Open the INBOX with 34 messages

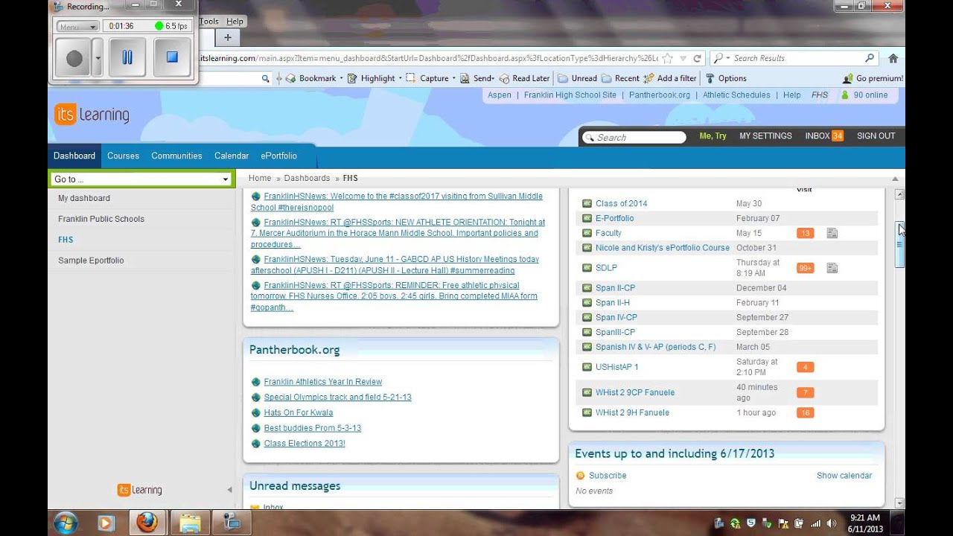824,136
